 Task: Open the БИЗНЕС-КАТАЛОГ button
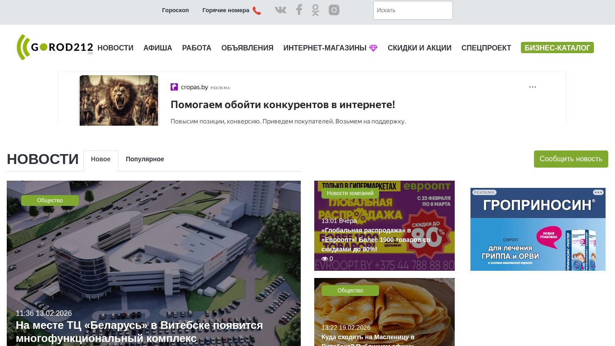coord(557,48)
